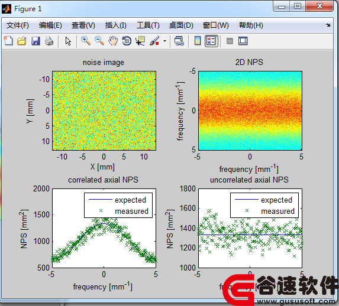Print the figure using printer icon
The height and width of the screenshot is (306, 339).
[49, 41]
